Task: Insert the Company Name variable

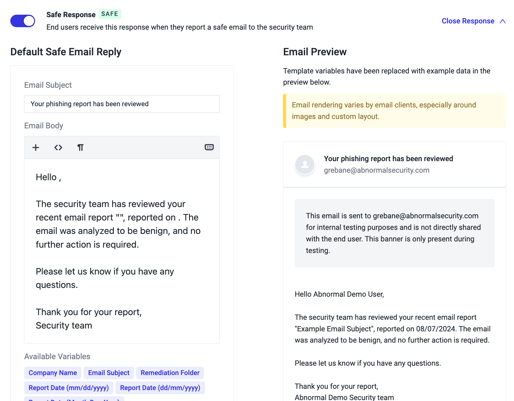Action: point(53,373)
